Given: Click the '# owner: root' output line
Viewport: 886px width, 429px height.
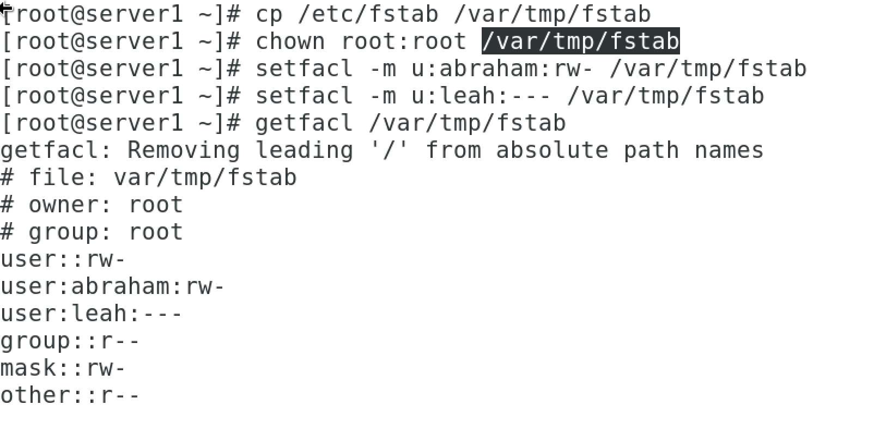Looking at the screenshot, I should (x=92, y=205).
